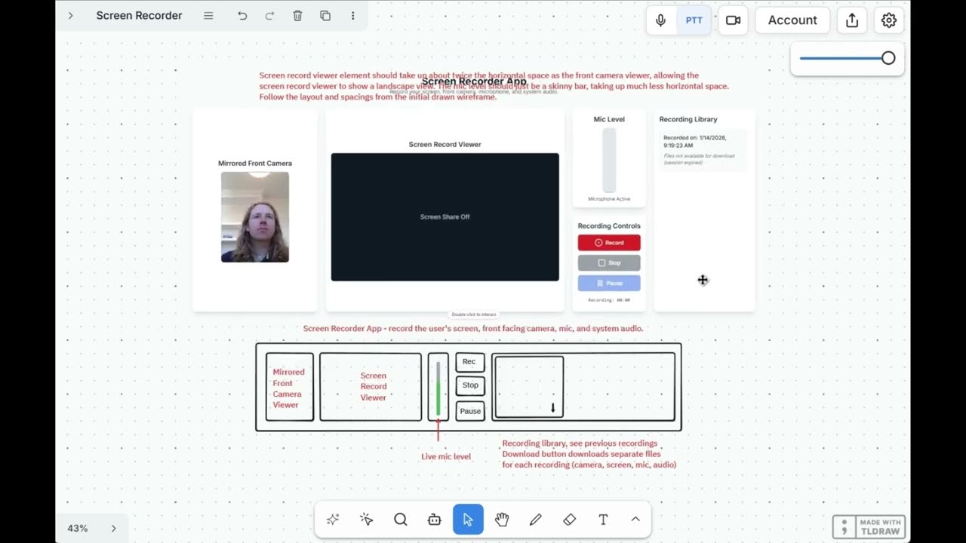Toggle PTT push-to-talk mode

694,20
